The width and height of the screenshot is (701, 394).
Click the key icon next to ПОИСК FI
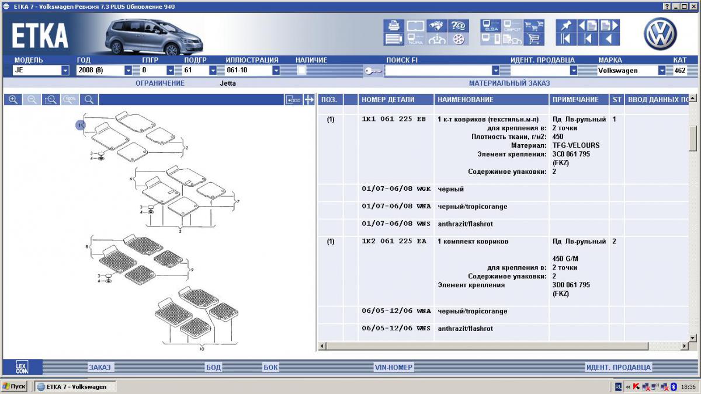pos(373,71)
